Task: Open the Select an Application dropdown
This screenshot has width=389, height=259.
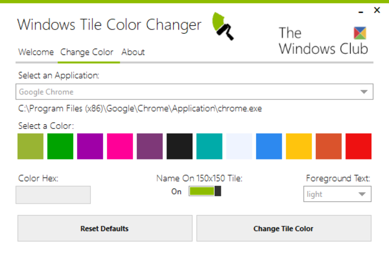Action: (x=195, y=92)
